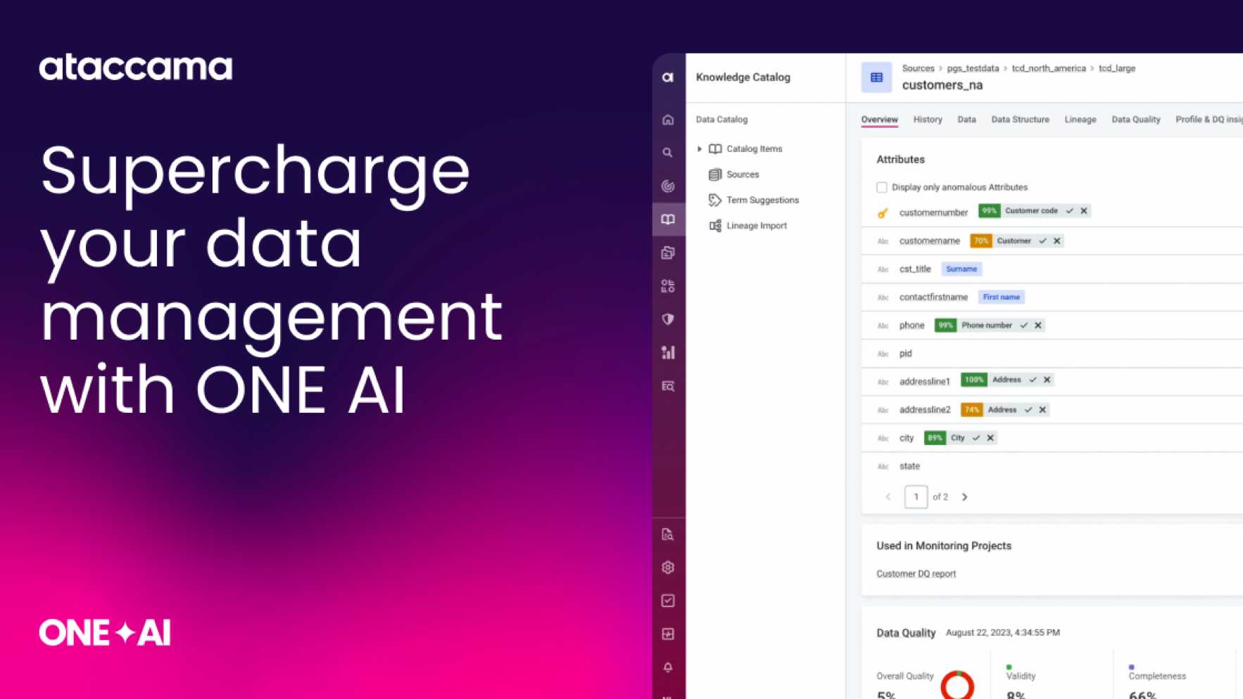
Task: Select the Search icon in the left sidebar
Action: click(x=667, y=153)
